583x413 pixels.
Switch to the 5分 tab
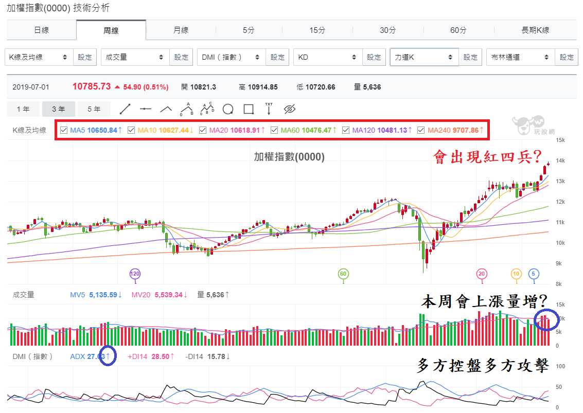[x=249, y=30]
